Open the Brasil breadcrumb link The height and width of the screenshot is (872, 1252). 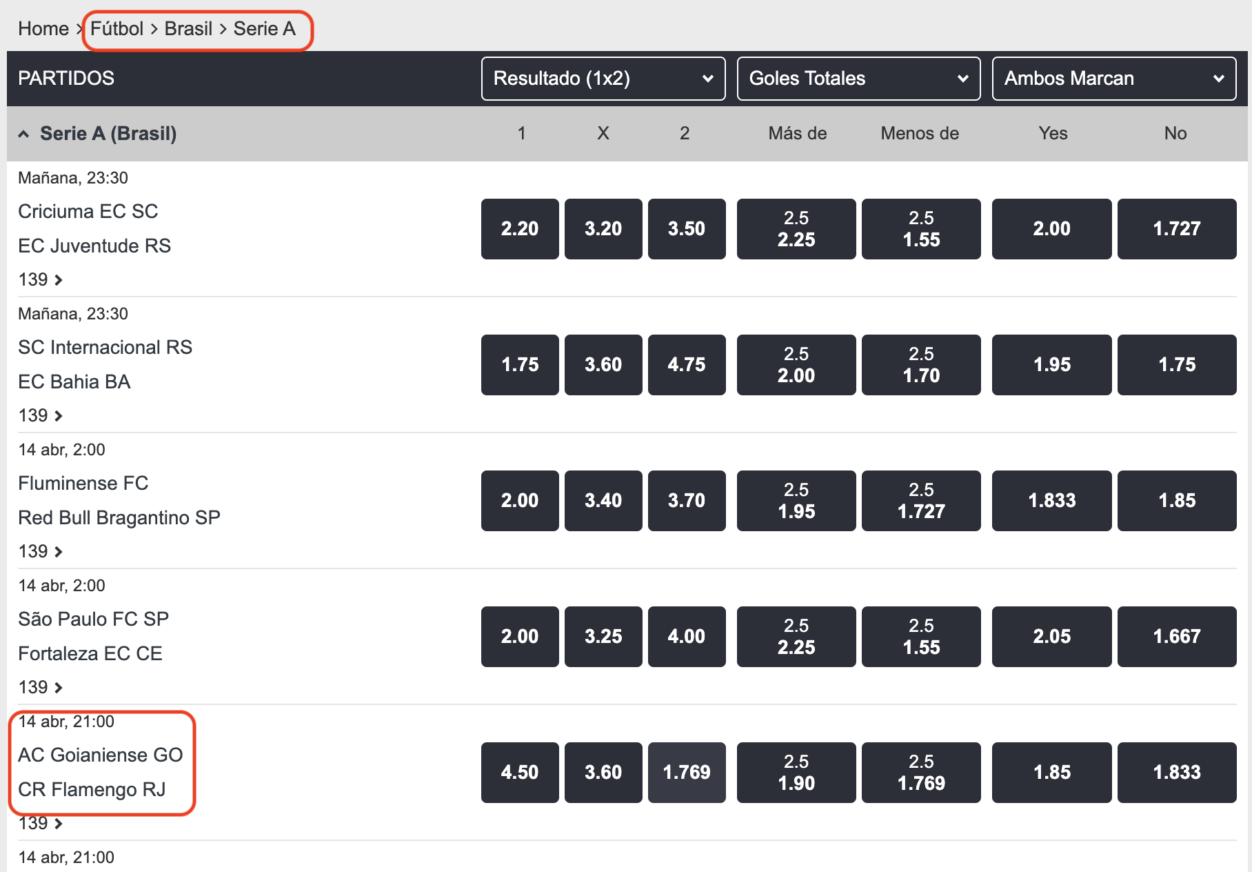pyautogui.click(x=188, y=29)
